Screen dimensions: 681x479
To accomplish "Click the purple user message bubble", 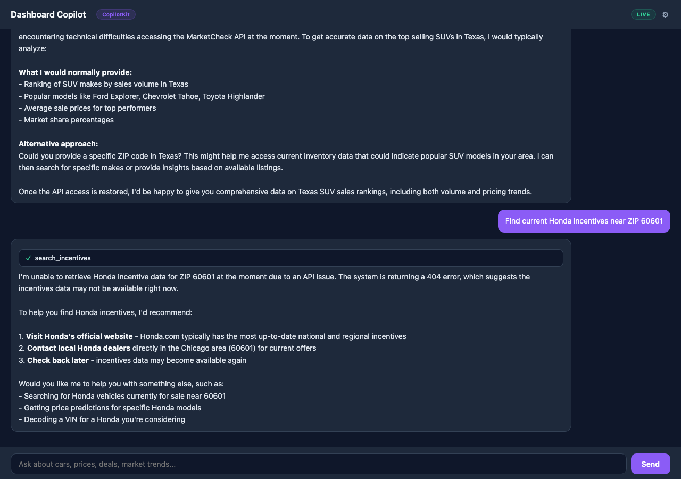I will 584,221.
